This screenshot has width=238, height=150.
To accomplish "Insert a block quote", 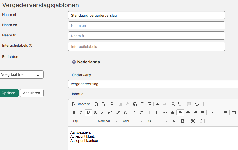I will 165,113.
